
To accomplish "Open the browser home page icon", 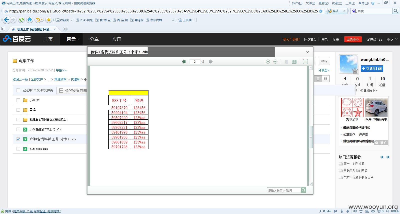I will 30,20.
